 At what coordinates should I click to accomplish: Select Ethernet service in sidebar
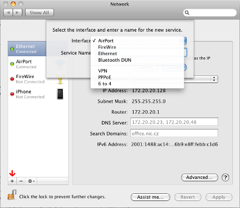(27, 49)
